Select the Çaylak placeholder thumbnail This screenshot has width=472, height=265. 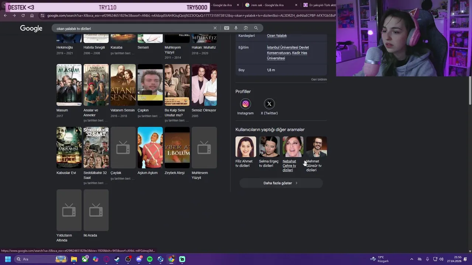tap(123, 148)
